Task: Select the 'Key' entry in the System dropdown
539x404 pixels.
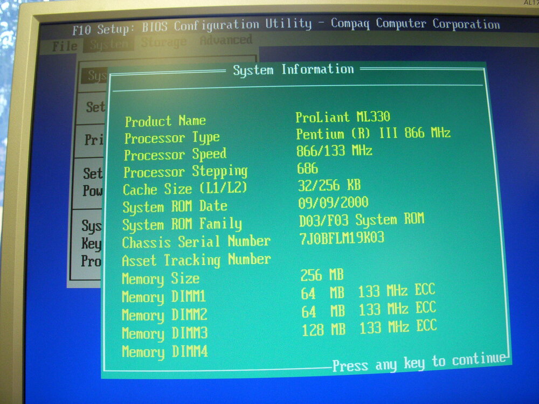Action: pyautogui.click(x=91, y=243)
